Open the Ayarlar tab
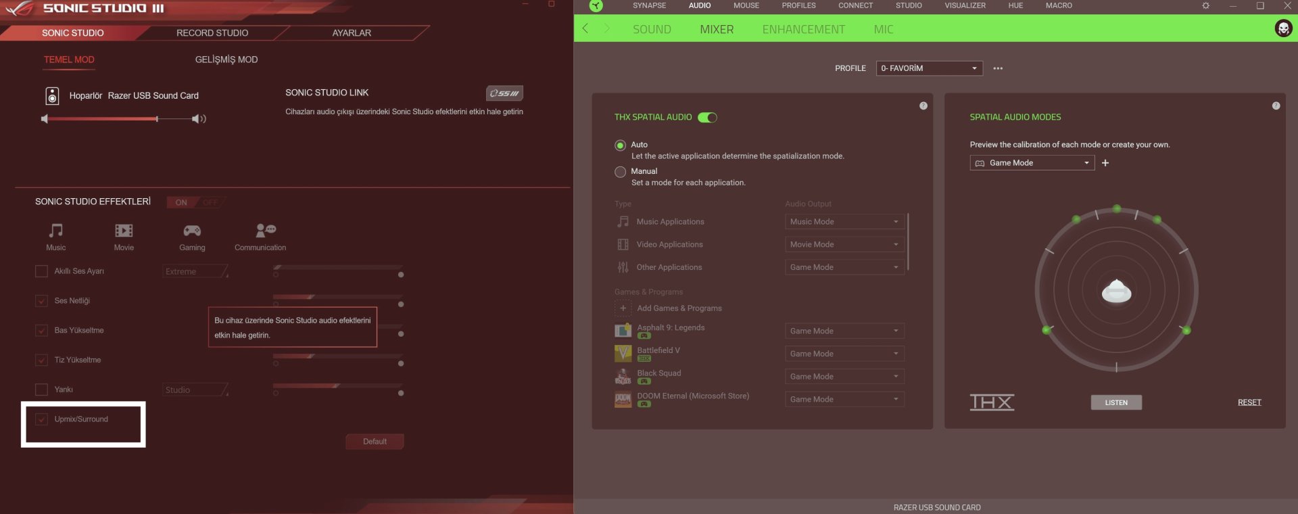 (352, 33)
